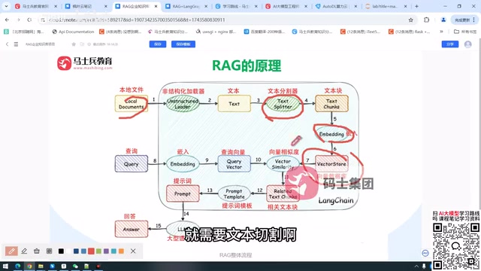This screenshot has height=271, width=481.
Task: Open WeChat from the taskbar
Action: [75, 266]
